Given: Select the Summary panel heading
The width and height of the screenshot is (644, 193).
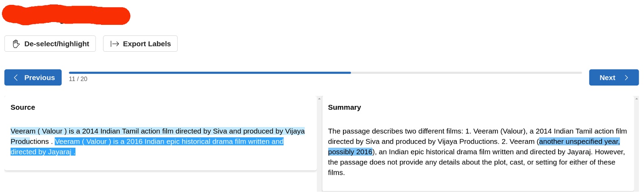Looking at the screenshot, I should coord(344,107).
